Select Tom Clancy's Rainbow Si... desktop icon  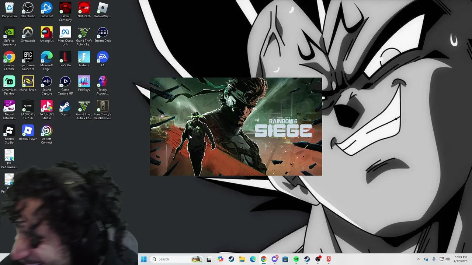click(103, 110)
